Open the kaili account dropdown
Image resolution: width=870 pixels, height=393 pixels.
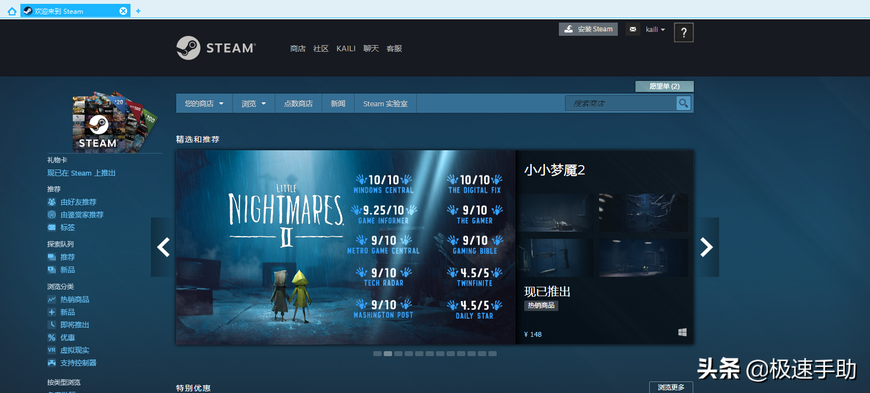655,29
